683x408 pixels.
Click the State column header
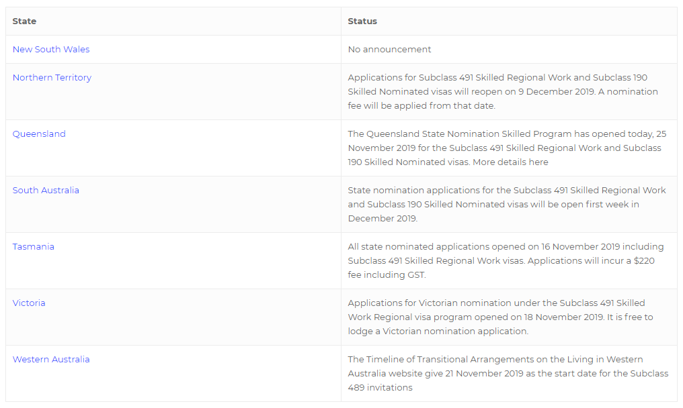[x=24, y=21]
